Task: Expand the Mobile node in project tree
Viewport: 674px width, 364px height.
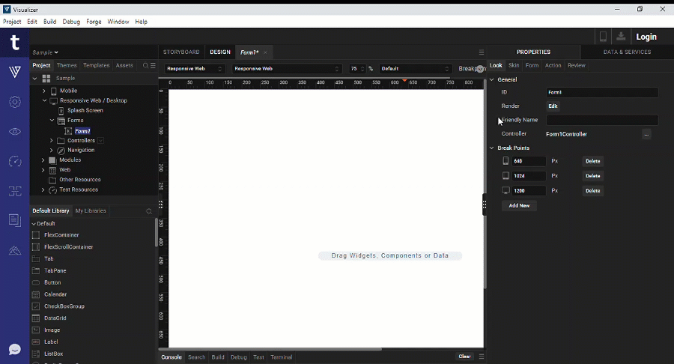Action: coord(44,91)
